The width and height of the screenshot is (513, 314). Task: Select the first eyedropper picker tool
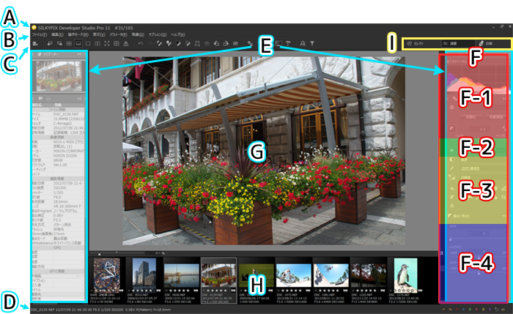click(x=159, y=43)
